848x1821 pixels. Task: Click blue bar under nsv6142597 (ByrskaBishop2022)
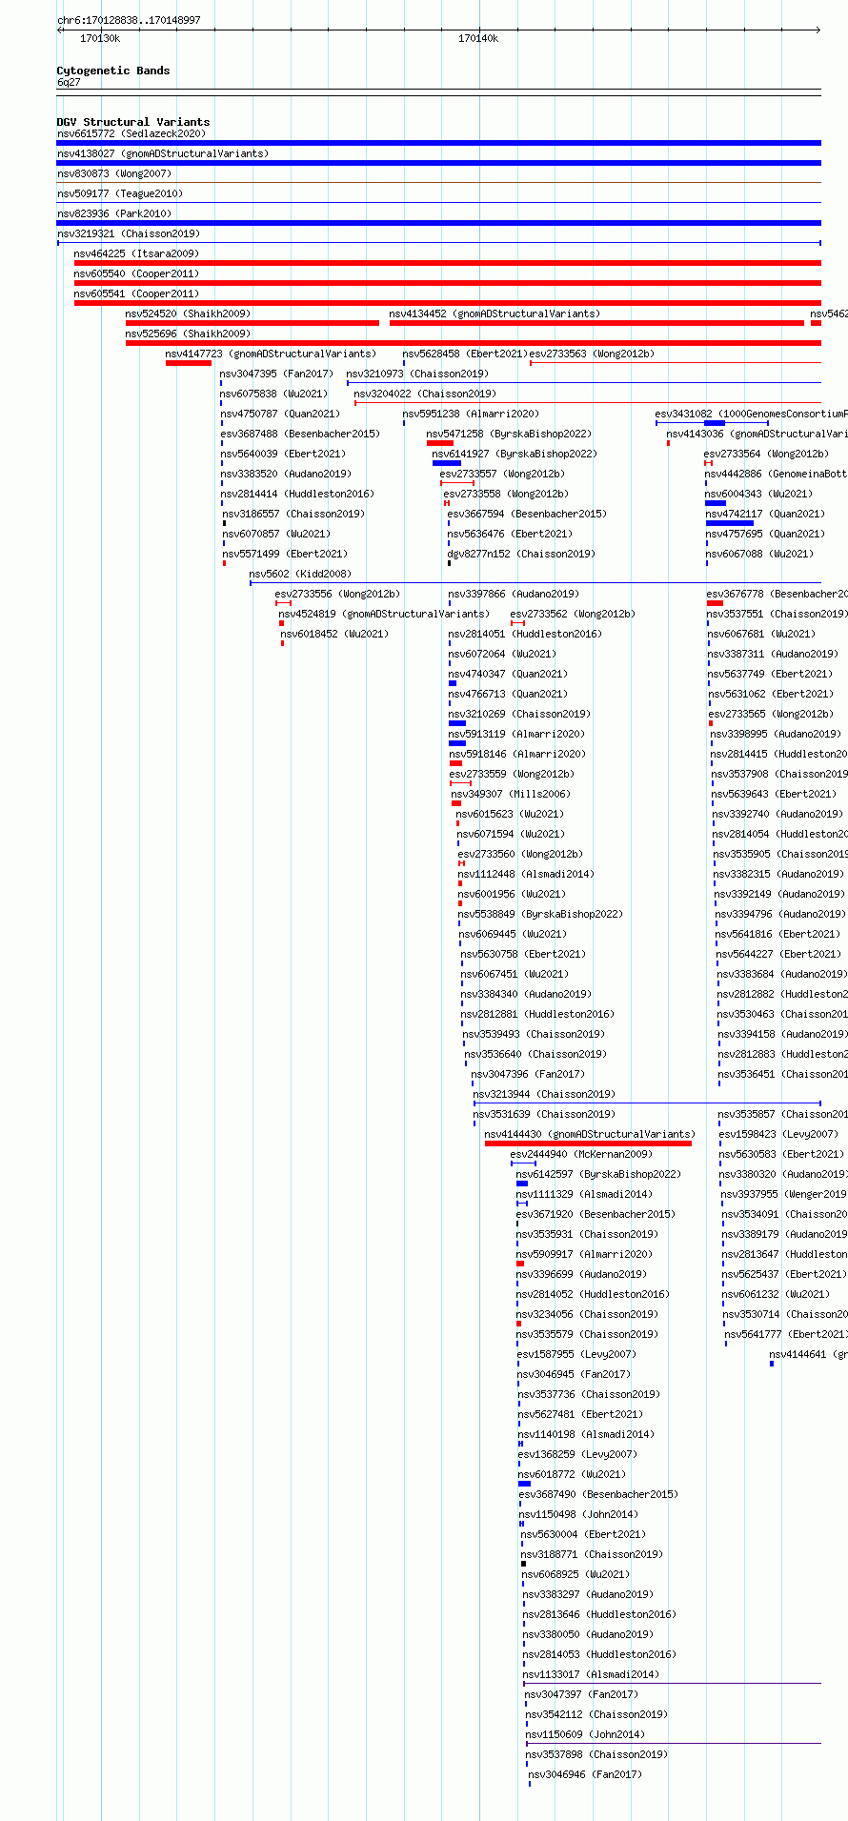coord(522,1184)
